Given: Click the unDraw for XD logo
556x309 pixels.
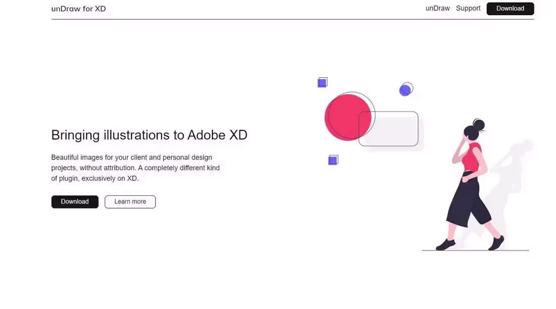Looking at the screenshot, I should (x=78, y=9).
